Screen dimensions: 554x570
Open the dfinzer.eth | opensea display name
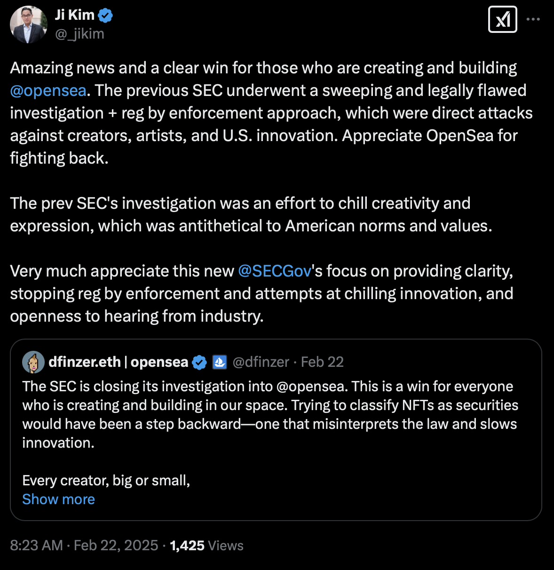coord(118,362)
